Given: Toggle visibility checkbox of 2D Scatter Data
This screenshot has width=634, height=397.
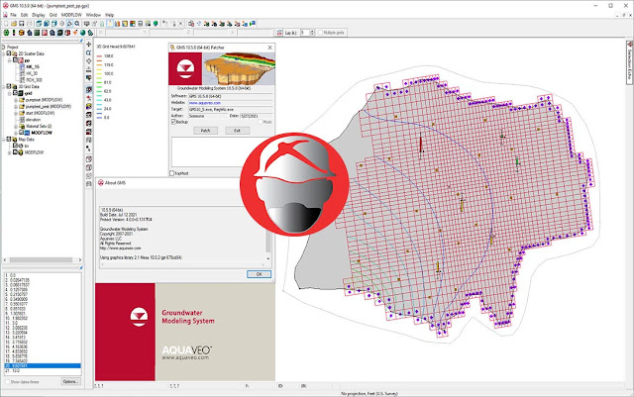Looking at the screenshot, I should [x=9, y=53].
